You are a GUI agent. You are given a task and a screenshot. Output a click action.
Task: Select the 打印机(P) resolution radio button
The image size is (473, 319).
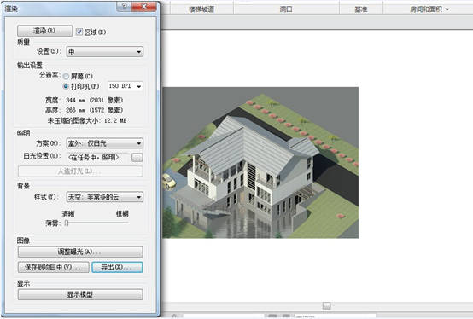66,86
